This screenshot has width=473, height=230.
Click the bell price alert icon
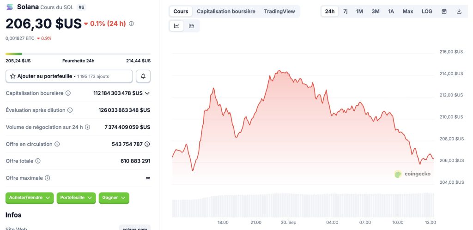click(143, 76)
